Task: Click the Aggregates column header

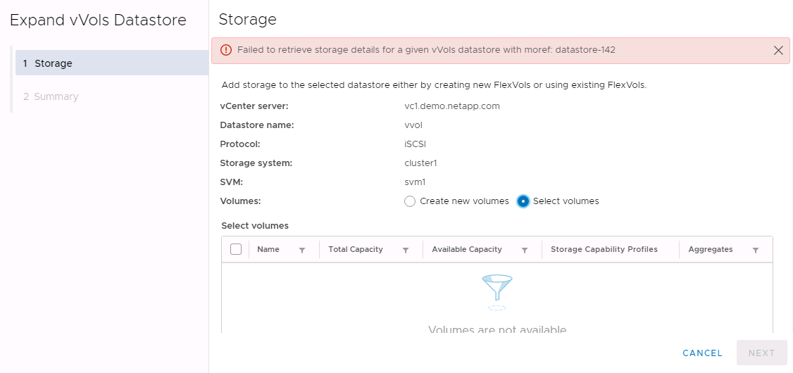Action: (x=711, y=249)
